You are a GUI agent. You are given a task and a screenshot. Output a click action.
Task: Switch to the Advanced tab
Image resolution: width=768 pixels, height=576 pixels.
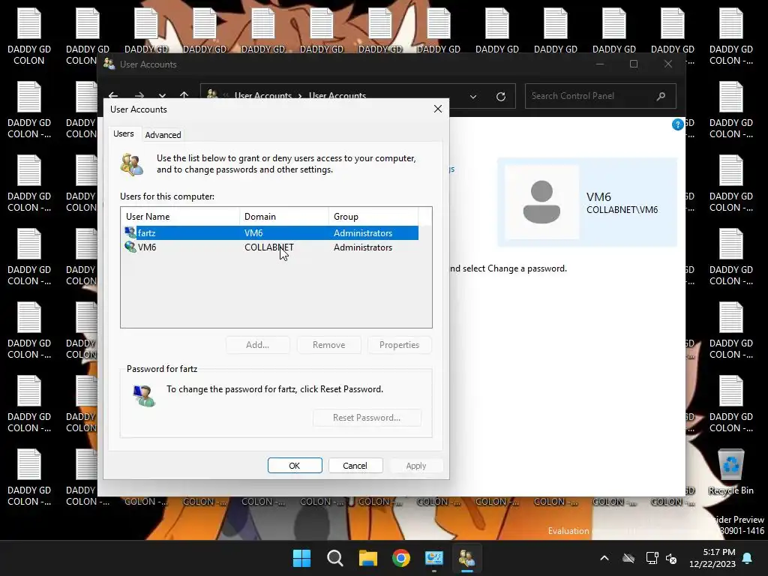point(163,135)
